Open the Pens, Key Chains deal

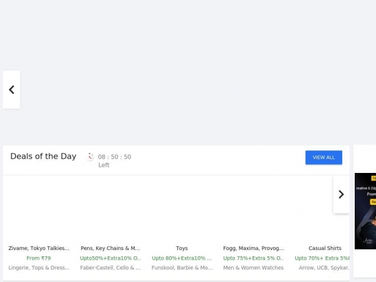click(110, 248)
